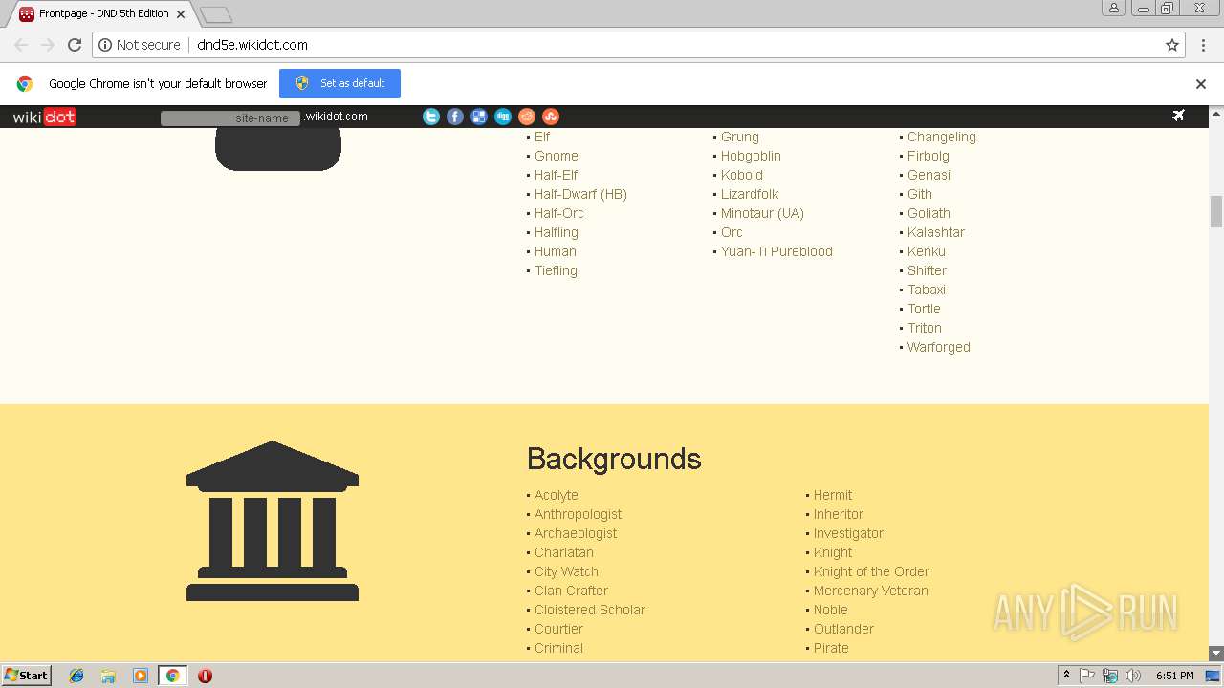Open the Kobold race link
The height and width of the screenshot is (688, 1224).
click(x=742, y=175)
